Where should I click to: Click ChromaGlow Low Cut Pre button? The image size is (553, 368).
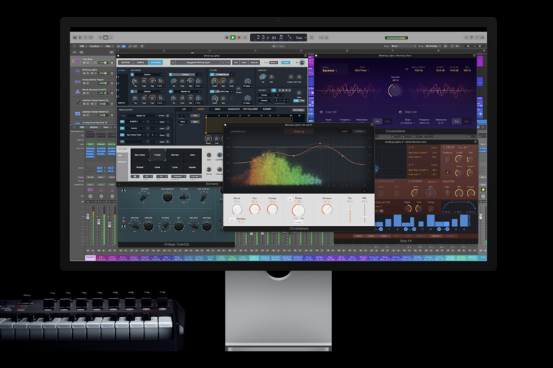click(x=377, y=121)
